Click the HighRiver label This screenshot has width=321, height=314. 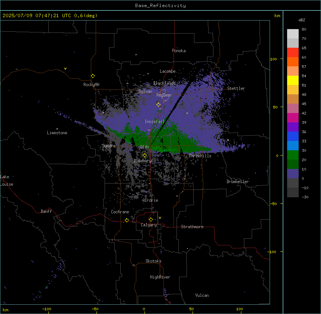pyautogui.click(x=160, y=277)
